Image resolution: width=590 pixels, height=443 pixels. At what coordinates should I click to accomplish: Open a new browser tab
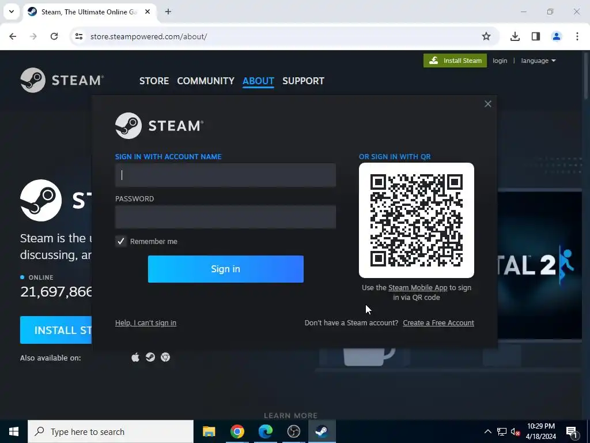point(168,12)
